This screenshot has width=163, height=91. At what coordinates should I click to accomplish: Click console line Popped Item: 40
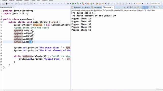(x=81, y=21)
